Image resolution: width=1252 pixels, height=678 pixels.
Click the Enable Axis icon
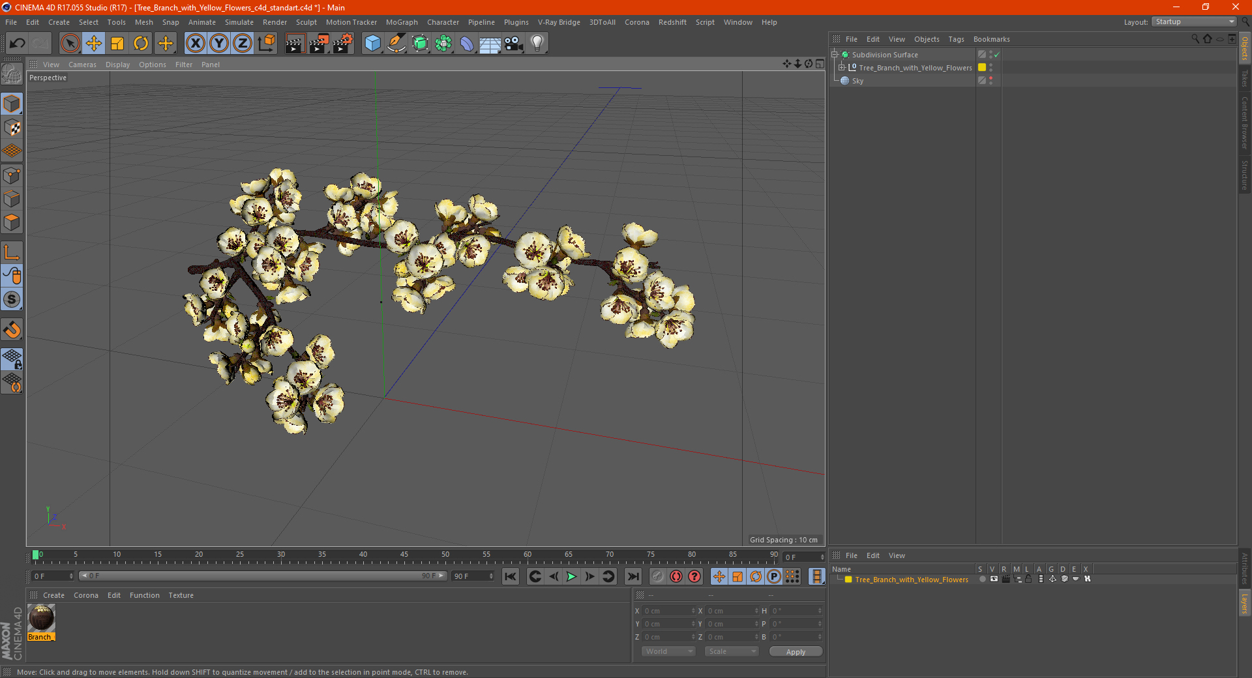click(12, 252)
